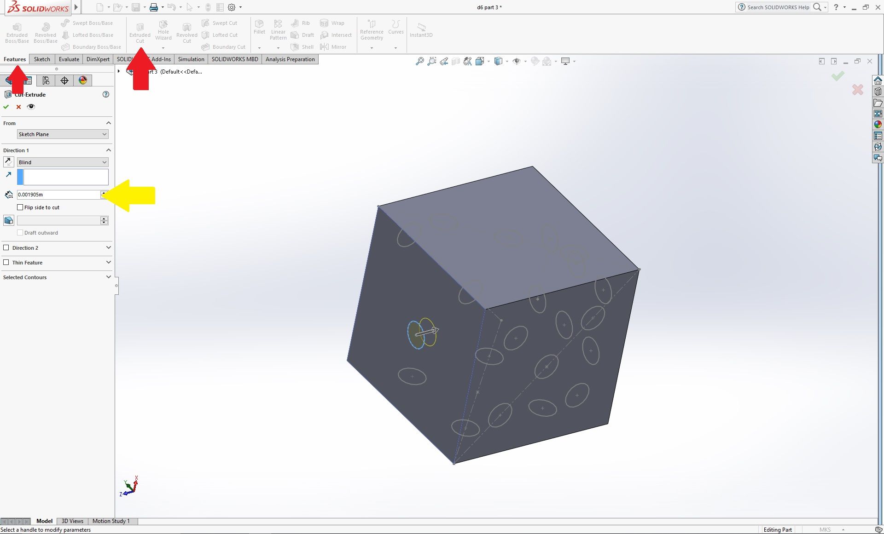
Task: Toggle the Flip side to cut checkbox
Action: pos(20,207)
